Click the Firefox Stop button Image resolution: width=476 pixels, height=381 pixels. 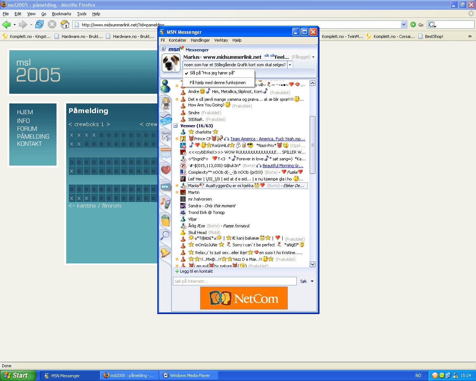[52, 25]
